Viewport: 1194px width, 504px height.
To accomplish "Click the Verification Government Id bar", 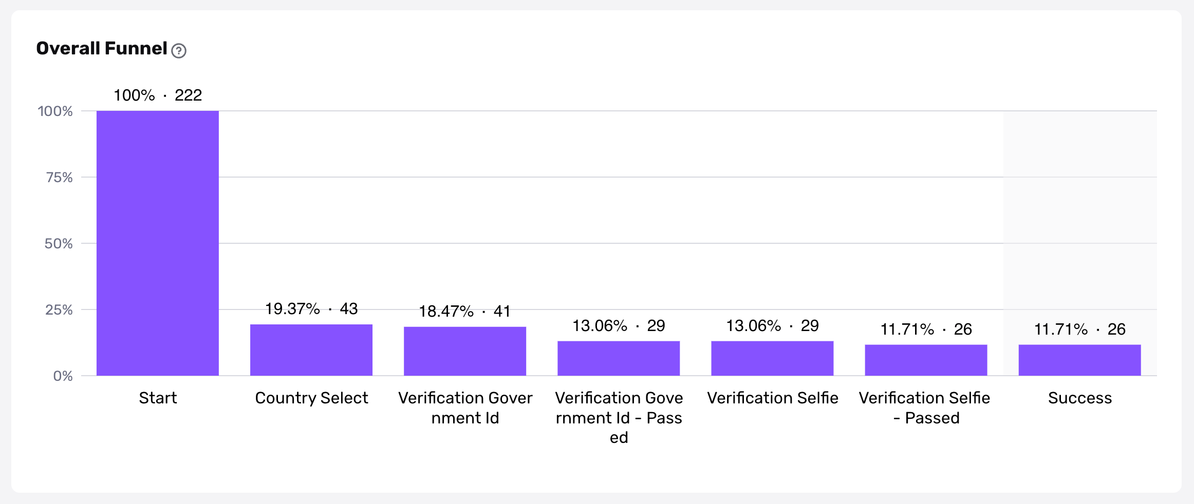I will click(465, 351).
